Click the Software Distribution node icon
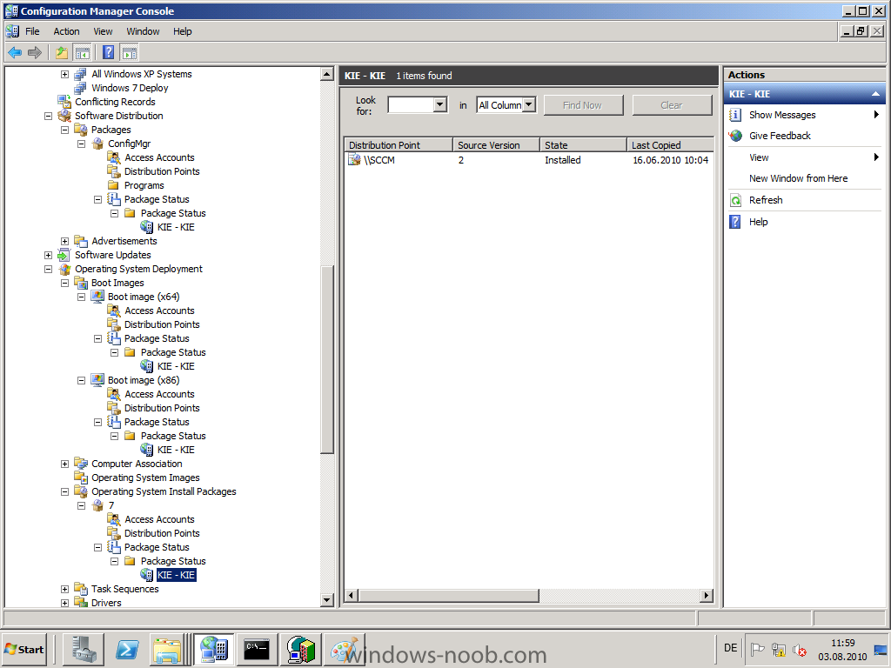This screenshot has height=668, width=891. click(64, 116)
